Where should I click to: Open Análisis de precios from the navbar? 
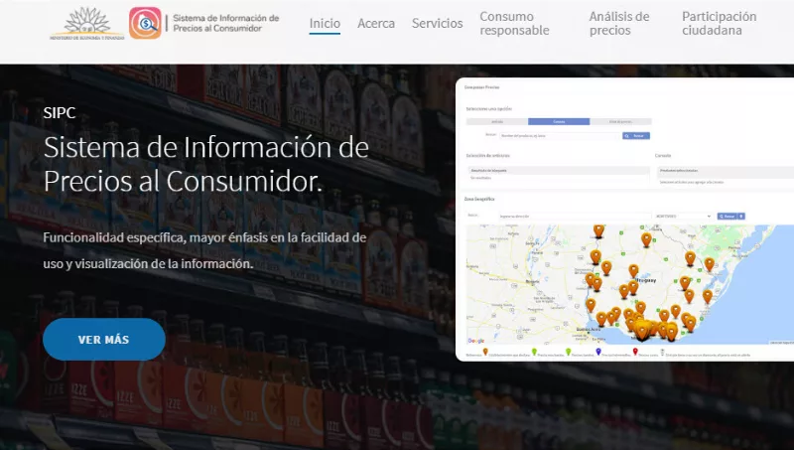(619, 23)
